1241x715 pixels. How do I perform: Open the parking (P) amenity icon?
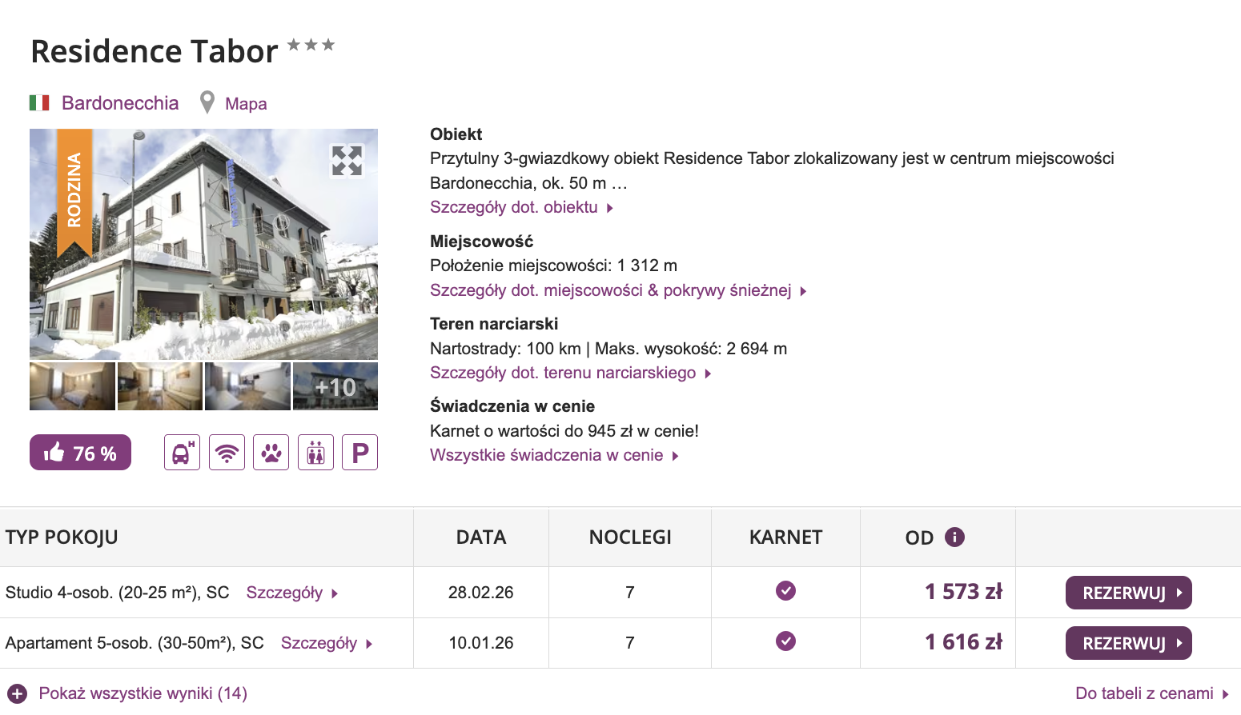pyautogui.click(x=359, y=452)
